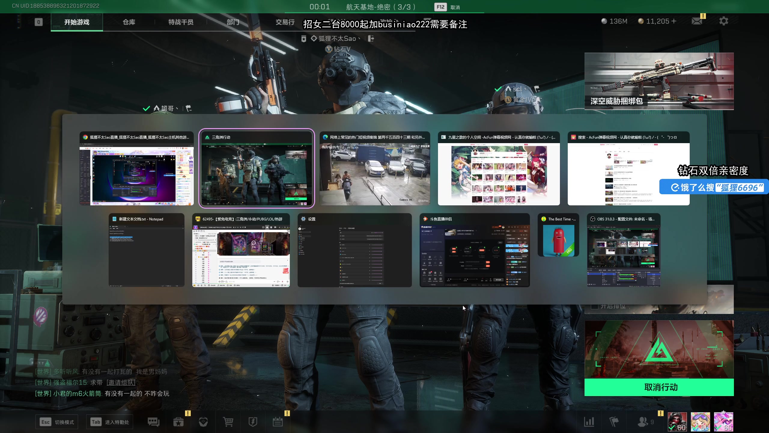The image size is (769, 433).
Task: Switch to the 仓库 tab
Action: point(129,22)
